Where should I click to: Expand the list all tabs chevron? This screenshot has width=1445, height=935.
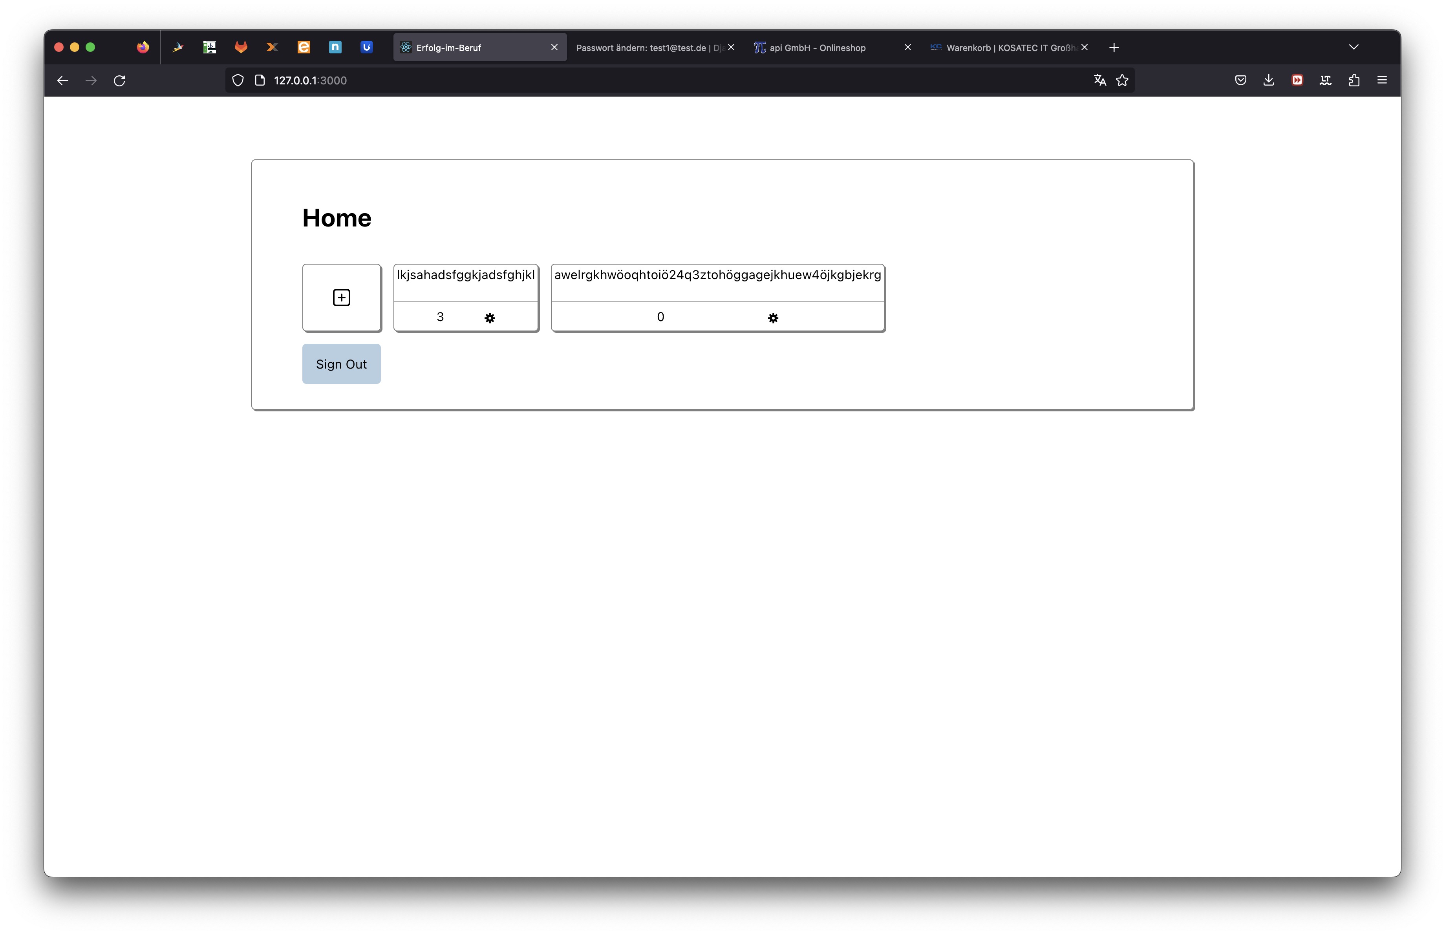(x=1354, y=47)
